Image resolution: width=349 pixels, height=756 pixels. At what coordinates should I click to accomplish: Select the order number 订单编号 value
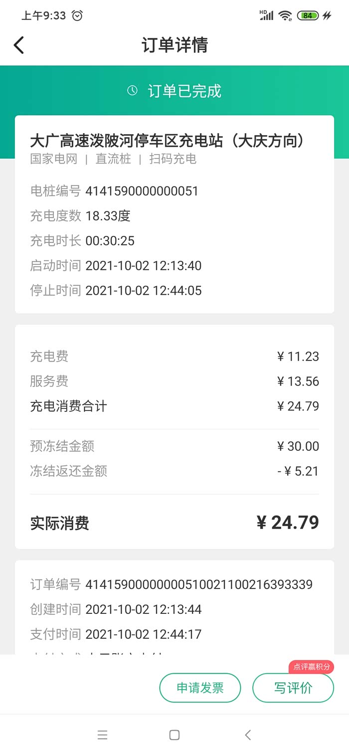point(199,584)
